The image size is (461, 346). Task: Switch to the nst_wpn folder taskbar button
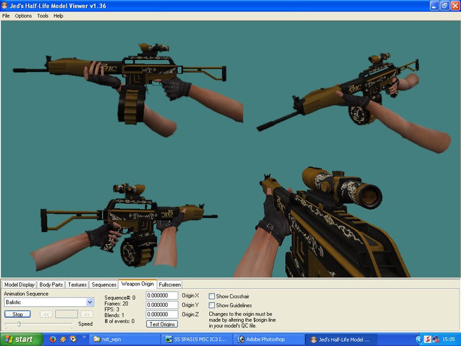click(124, 339)
